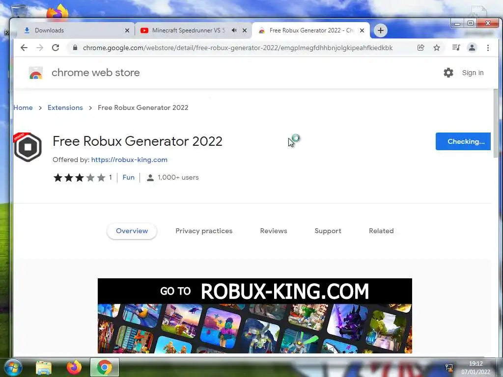Close the Minecraft Speedrunner tab
This screenshot has width=503, height=377.
pos(245,30)
